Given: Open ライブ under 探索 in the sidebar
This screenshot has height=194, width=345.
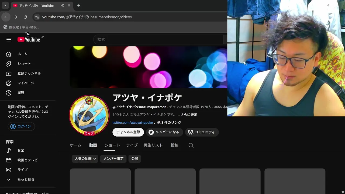Looking at the screenshot, I should [28, 170].
